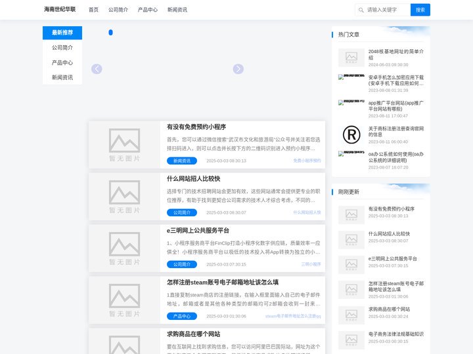Open thumbnail beside 有没有免费预约小程序 in 刚刚更新
The height and width of the screenshot is (354, 473).
click(351, 215)
